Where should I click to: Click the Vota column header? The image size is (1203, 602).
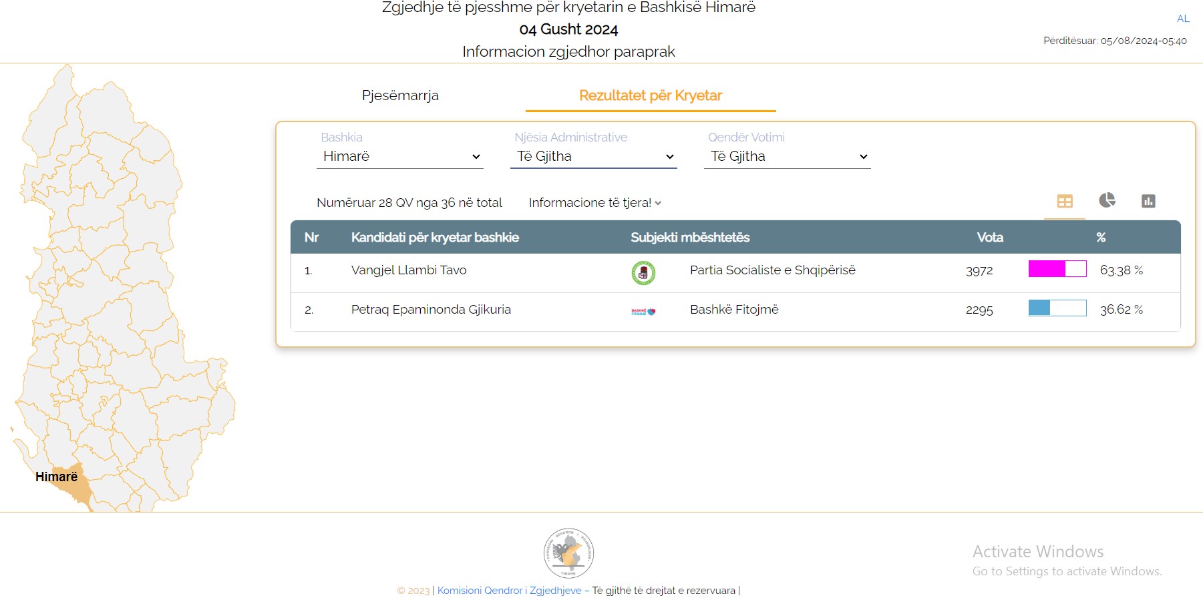[x=989, y=238]
